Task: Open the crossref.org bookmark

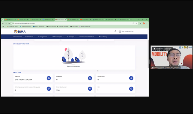Action: (13, 27)
